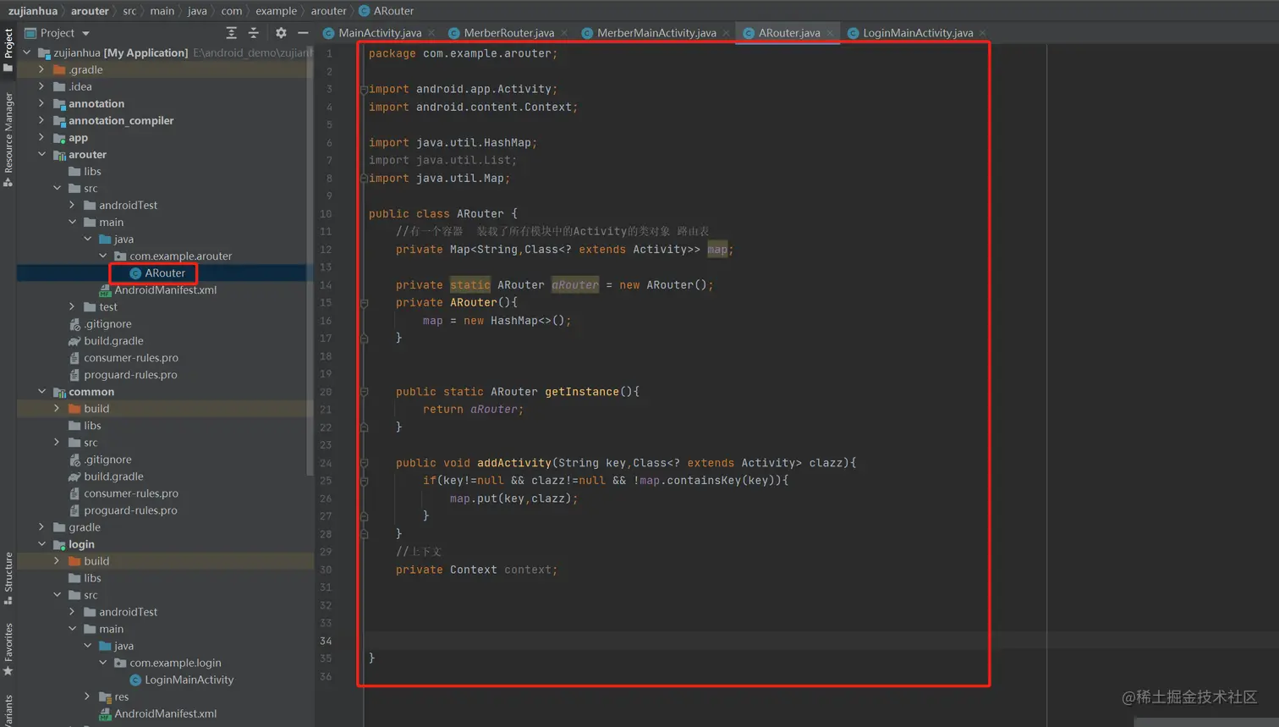Expand the gradle folder

(41, 527)
